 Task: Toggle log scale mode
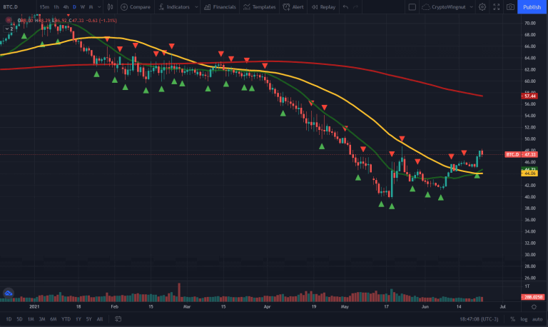pyautogui.click(x=524, y=319)
